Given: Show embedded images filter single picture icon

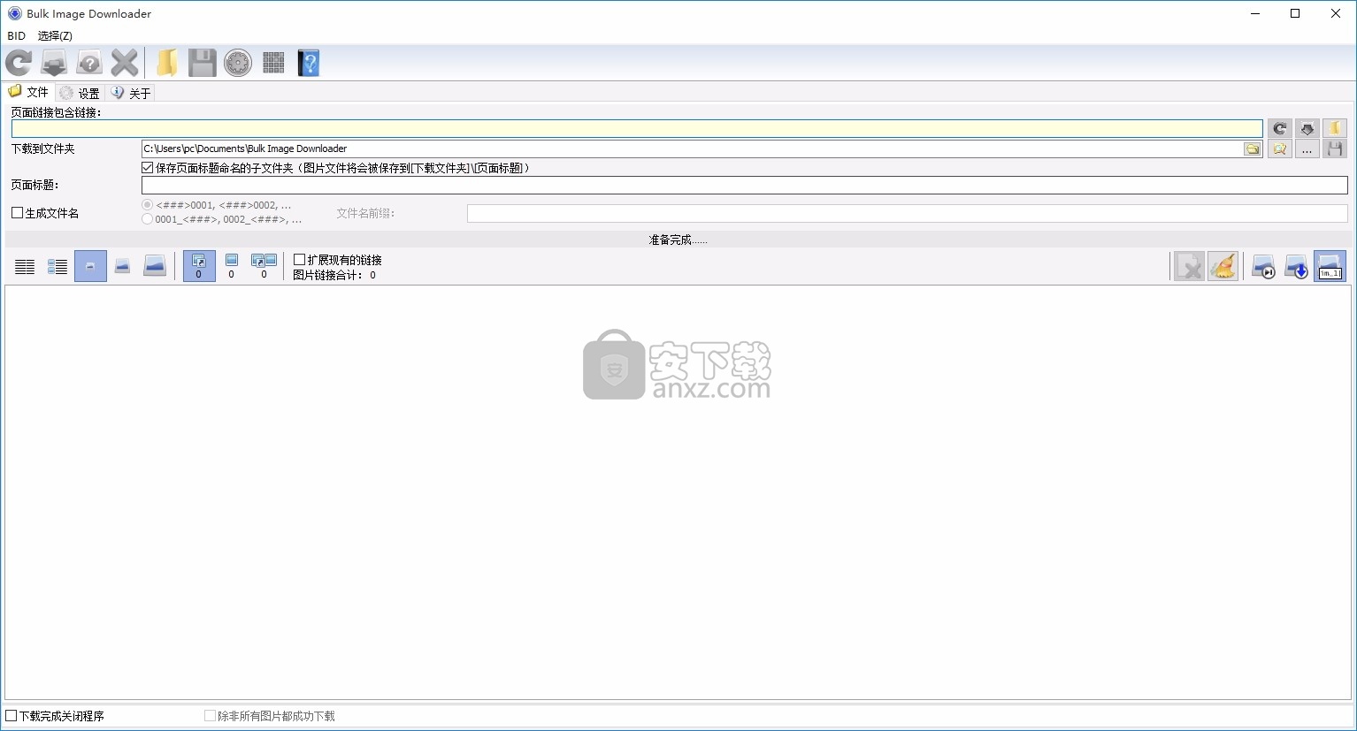Looking at the screenshot, I should (x=232, y=266).
